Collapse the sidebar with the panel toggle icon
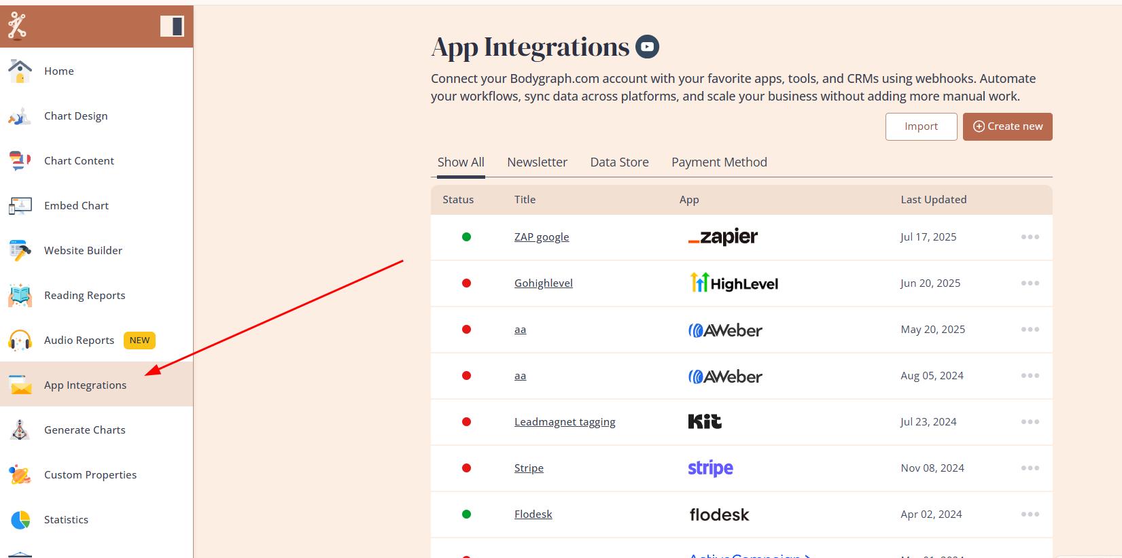This screenshot has width=1122, height=558. click(x=172, y=26)
